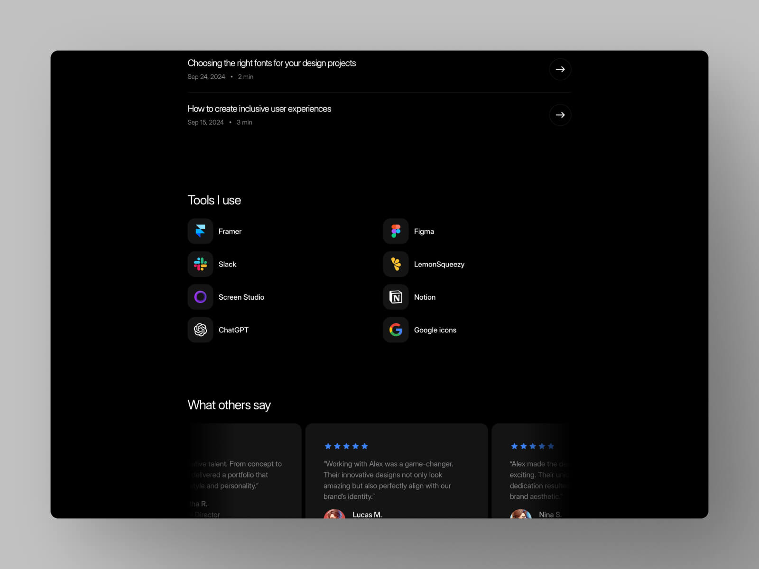This screenshot has height=569, width=759.
Task: Click the Screen Studio purple ring icon
Action: coord(200,297)
